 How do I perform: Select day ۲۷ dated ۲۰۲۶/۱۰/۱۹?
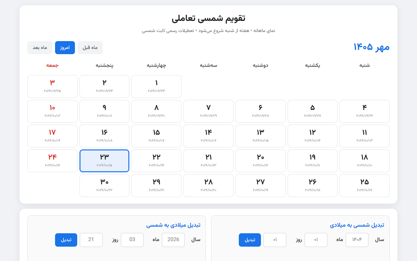pos(261,186)
